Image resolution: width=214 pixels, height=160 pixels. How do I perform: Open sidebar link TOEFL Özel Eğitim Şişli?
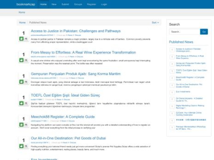192,71
